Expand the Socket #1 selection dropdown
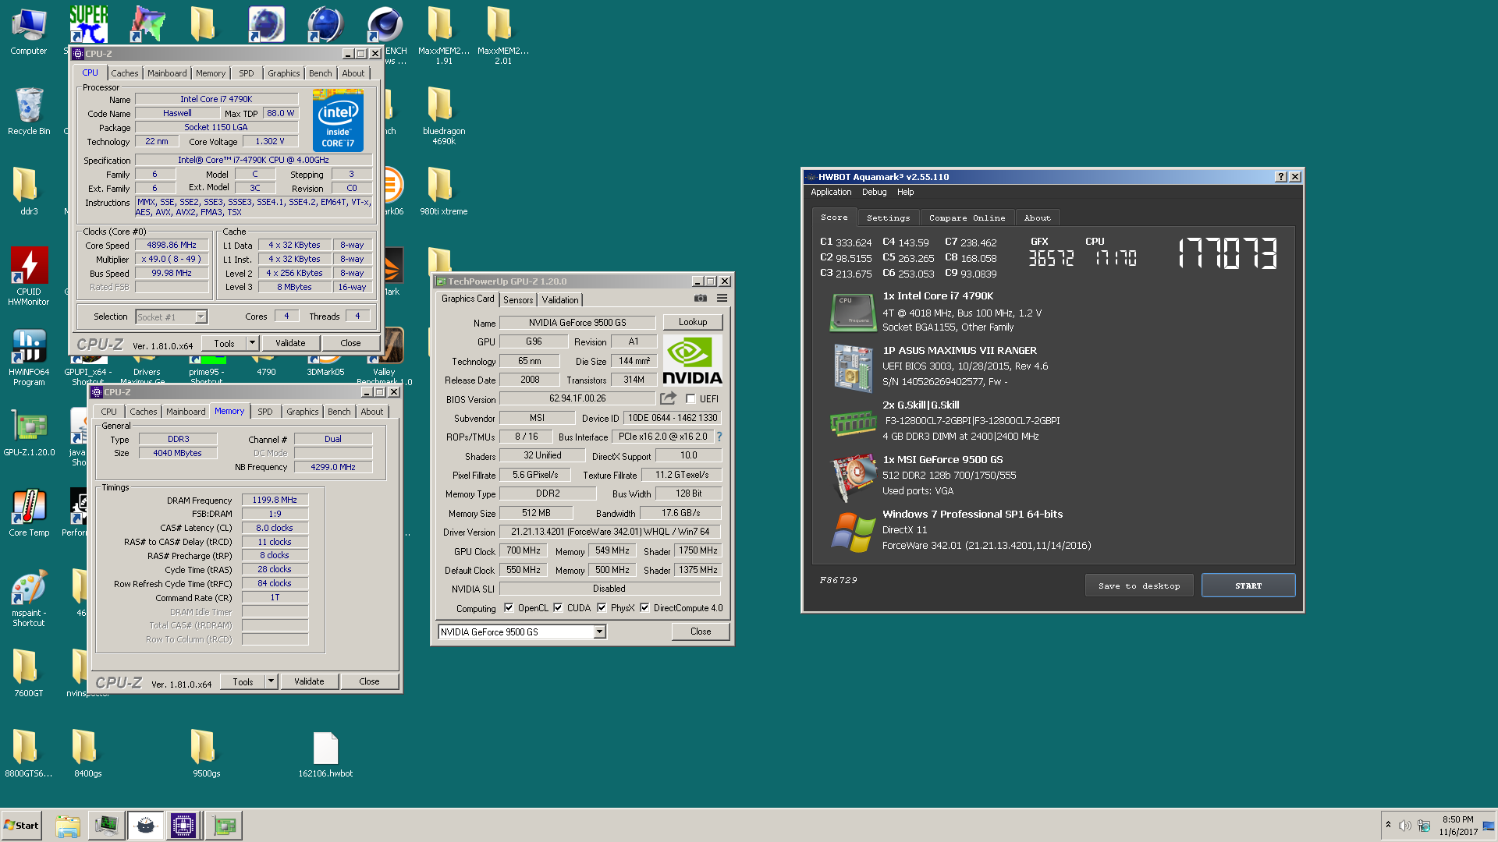1498x842 pixels. [201, 317]
